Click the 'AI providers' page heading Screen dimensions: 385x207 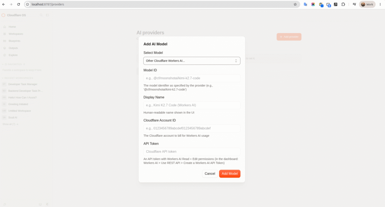point(150,33)
